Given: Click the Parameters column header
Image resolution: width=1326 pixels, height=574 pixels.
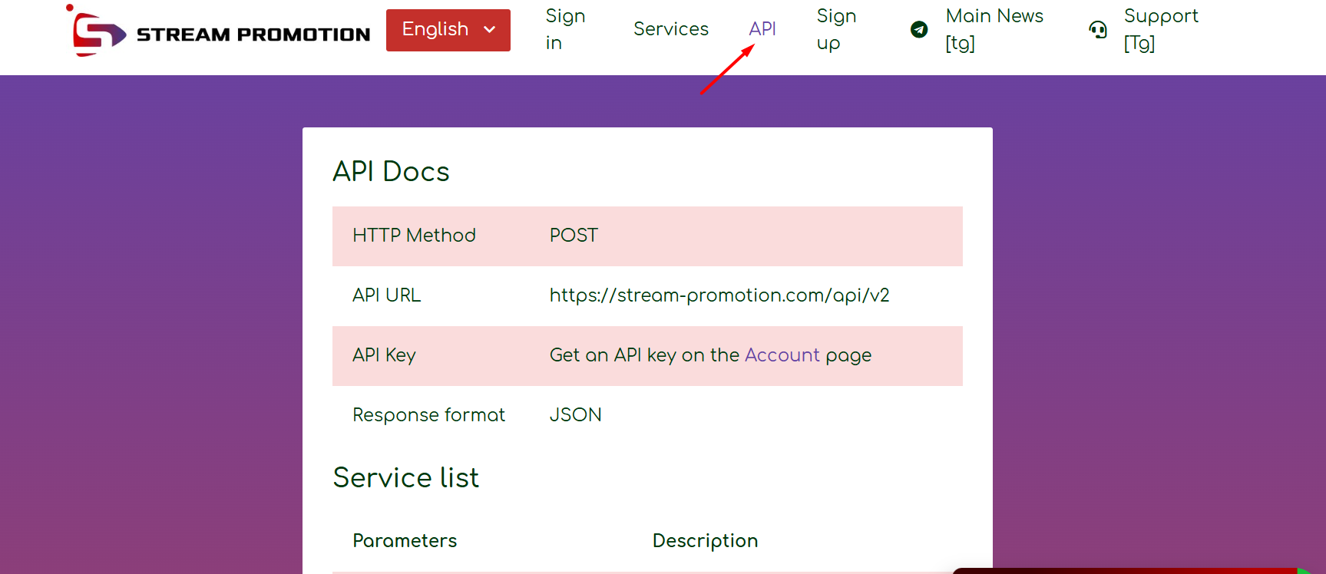Looking at the screenshot, I should [405, 541].
